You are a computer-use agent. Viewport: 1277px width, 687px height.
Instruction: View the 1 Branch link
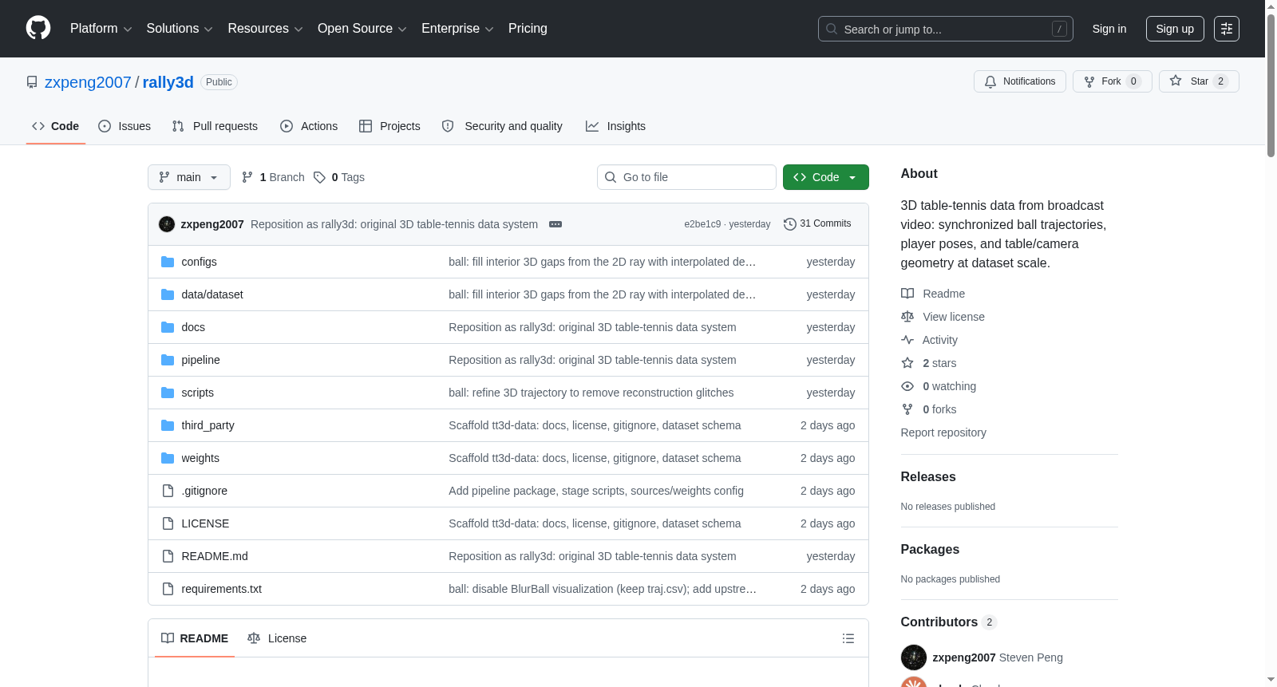(273, 177)
